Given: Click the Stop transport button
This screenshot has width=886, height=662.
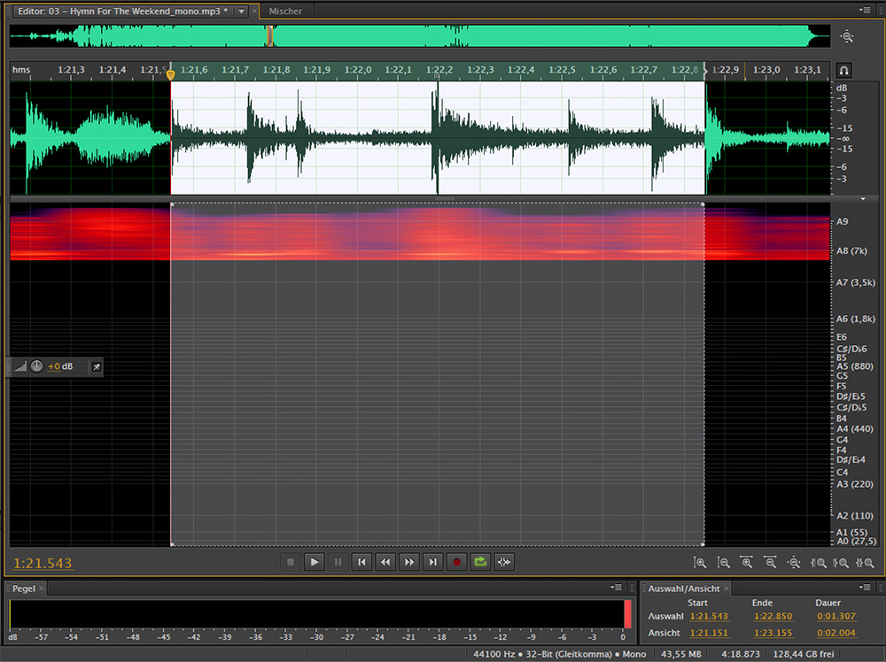Looking at the screenshot, I should pyautogui.click(x=290, y=562).
